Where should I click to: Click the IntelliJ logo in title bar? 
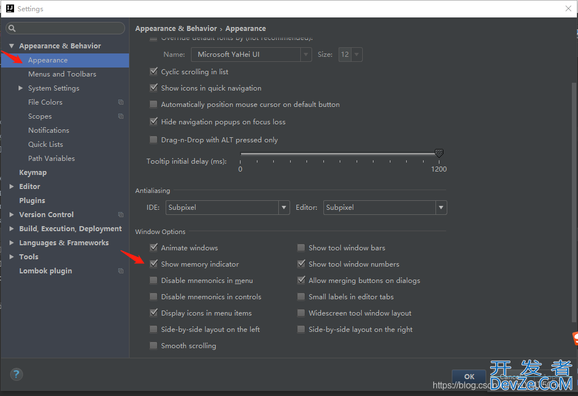(10, 8)
